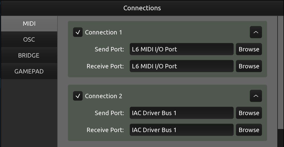
Task: Uncheck the Connection 2 checkbox
Action: point(78,96)
